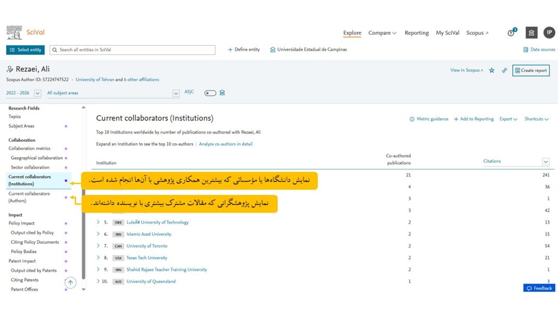Viewport: 558px width, 314px height.
Task: Click the Citations column header
Action: pos(492,161)
